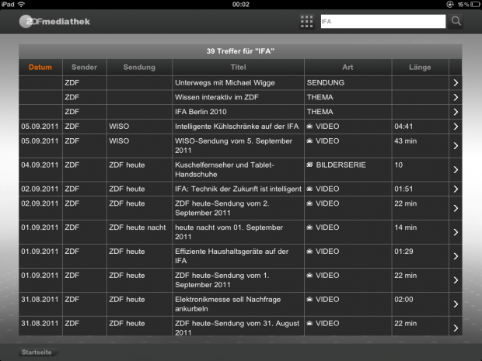Open arrow for ZDF heute-Sendung vom 1. September
The height and width of the screenshot is (361, 482).
click(456, 280)
